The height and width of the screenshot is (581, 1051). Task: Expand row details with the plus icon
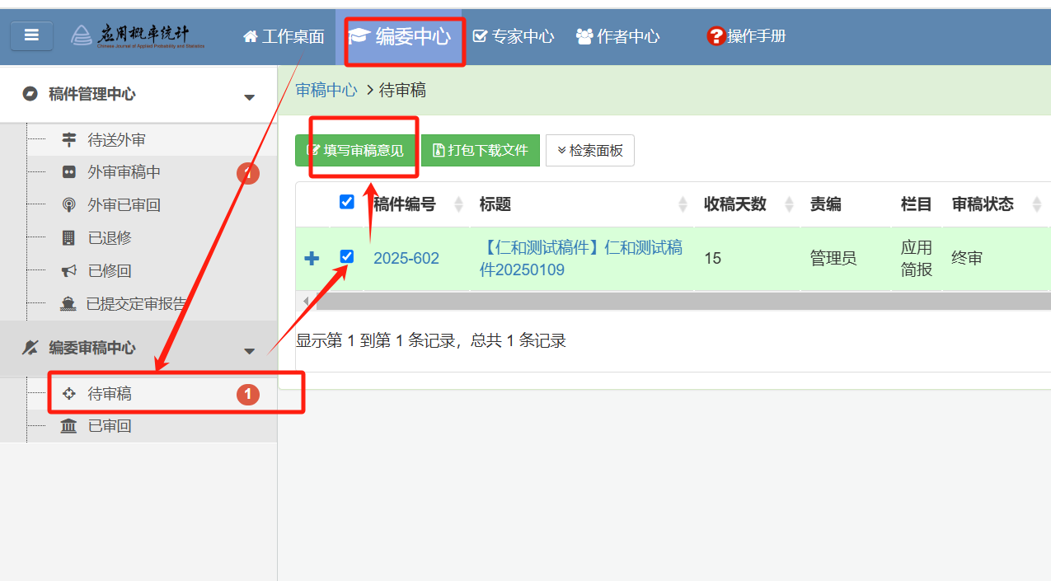(312, 257)
